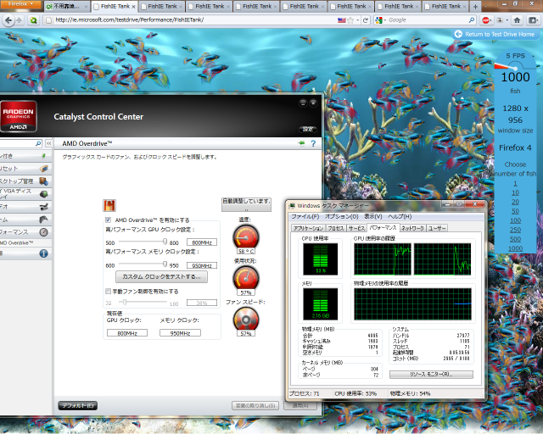Click the Firefox forward arrow
543x434 pixels.
click(x=19, y=20)
